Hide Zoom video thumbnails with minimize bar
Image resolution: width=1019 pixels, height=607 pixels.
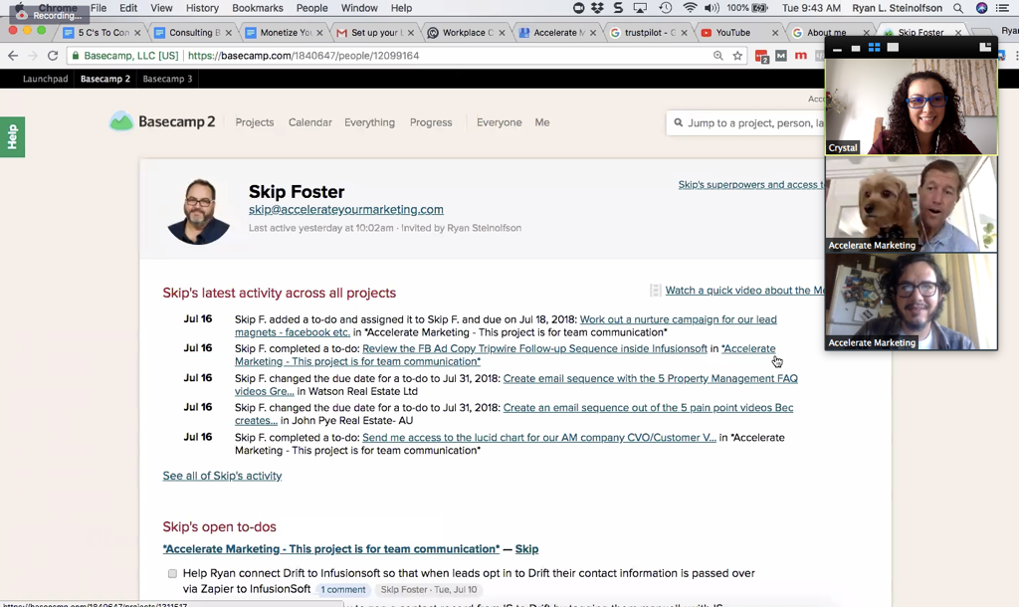coord(837,49)
